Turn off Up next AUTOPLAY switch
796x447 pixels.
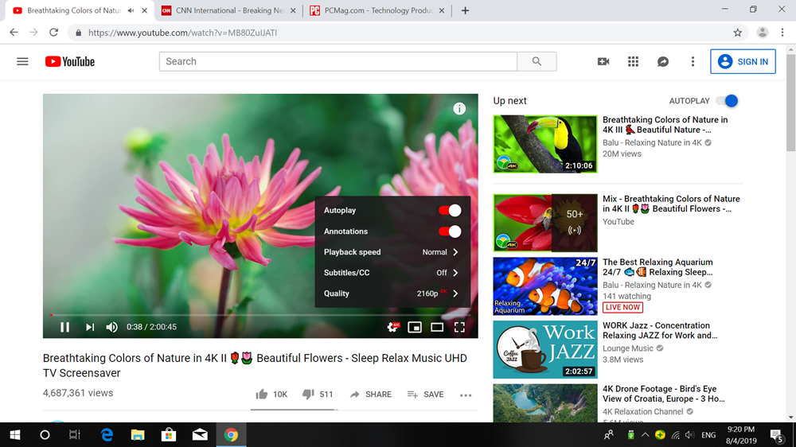pyautogui.click(x=727, y=101)
